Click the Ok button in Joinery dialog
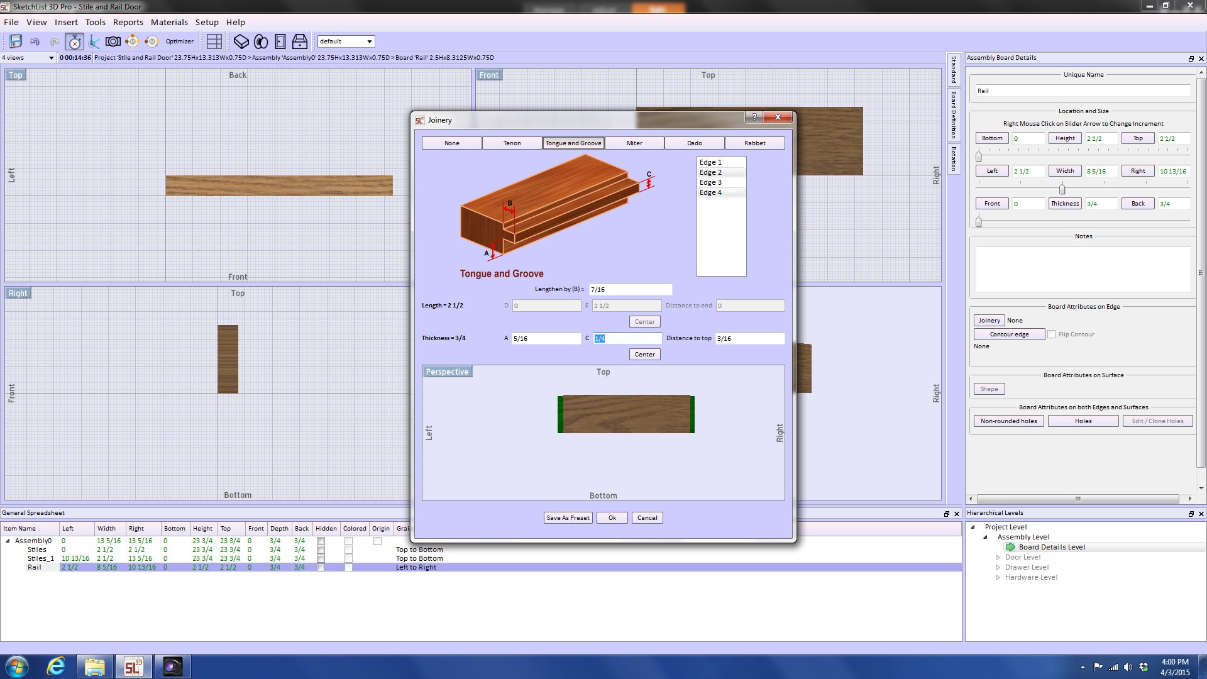This screenshot has height=679, width=1207. click(612, 518)
